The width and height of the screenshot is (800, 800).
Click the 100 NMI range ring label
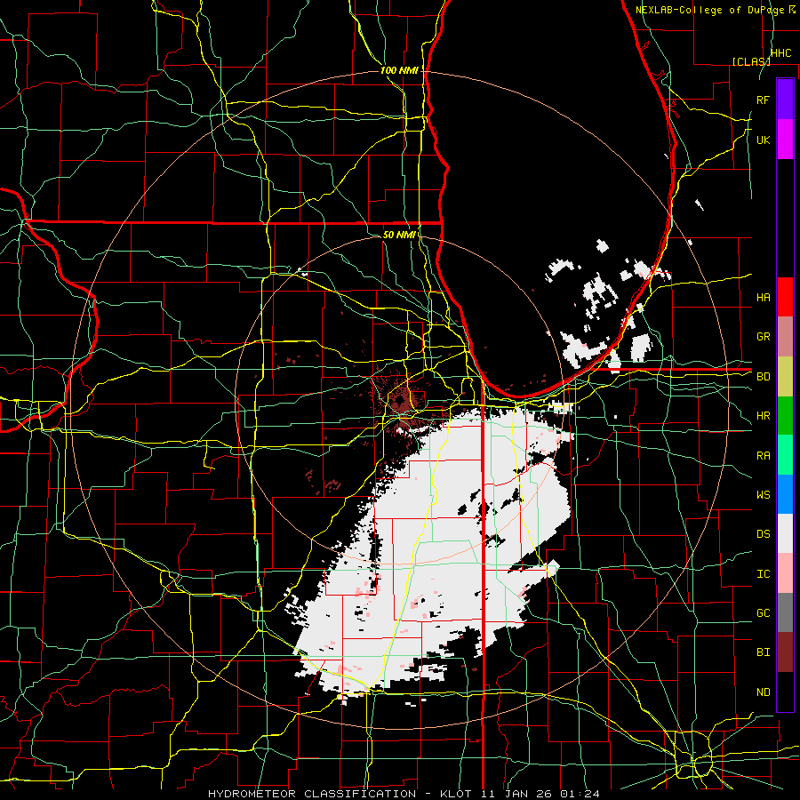click(399, 70)
